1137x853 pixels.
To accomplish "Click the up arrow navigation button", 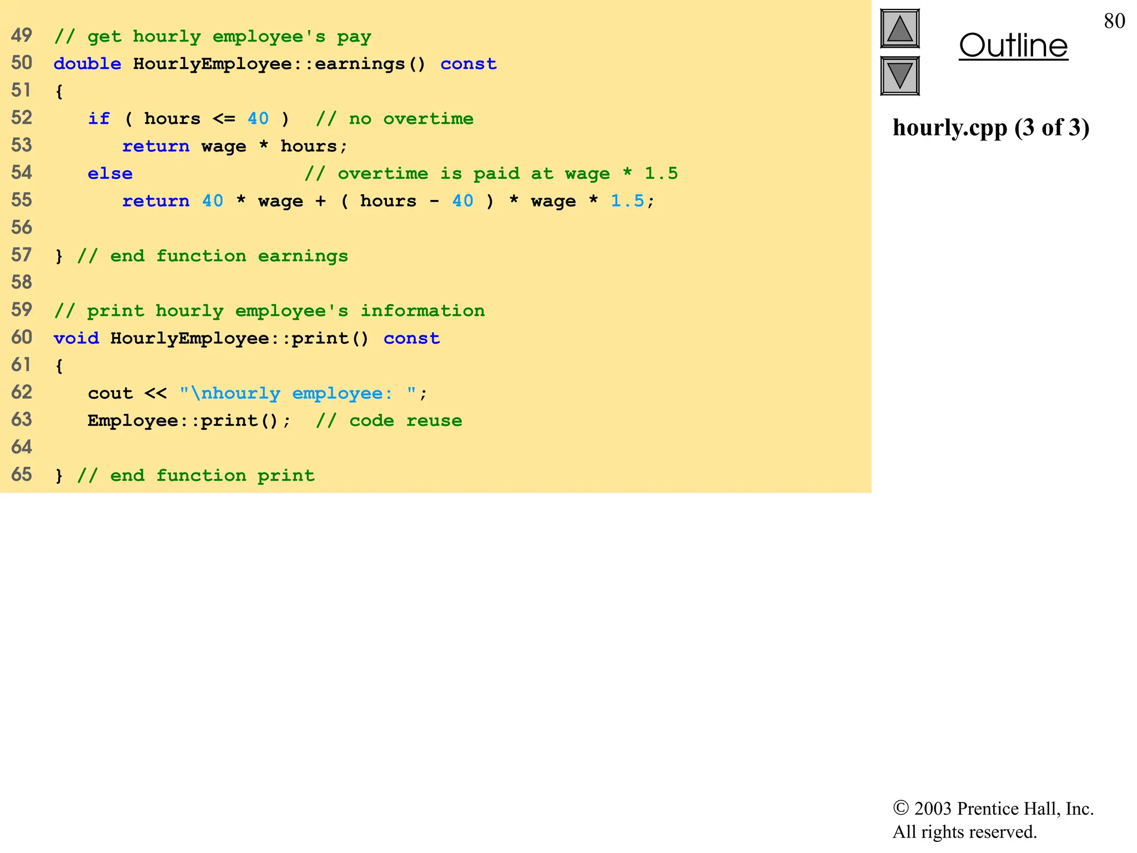I will pos(899,29).
